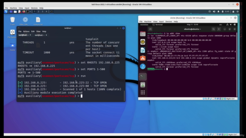This screenshot has width=246, height=138.
Task: Click the display icon in Kali system tray
Action: (x=209, y=11)
